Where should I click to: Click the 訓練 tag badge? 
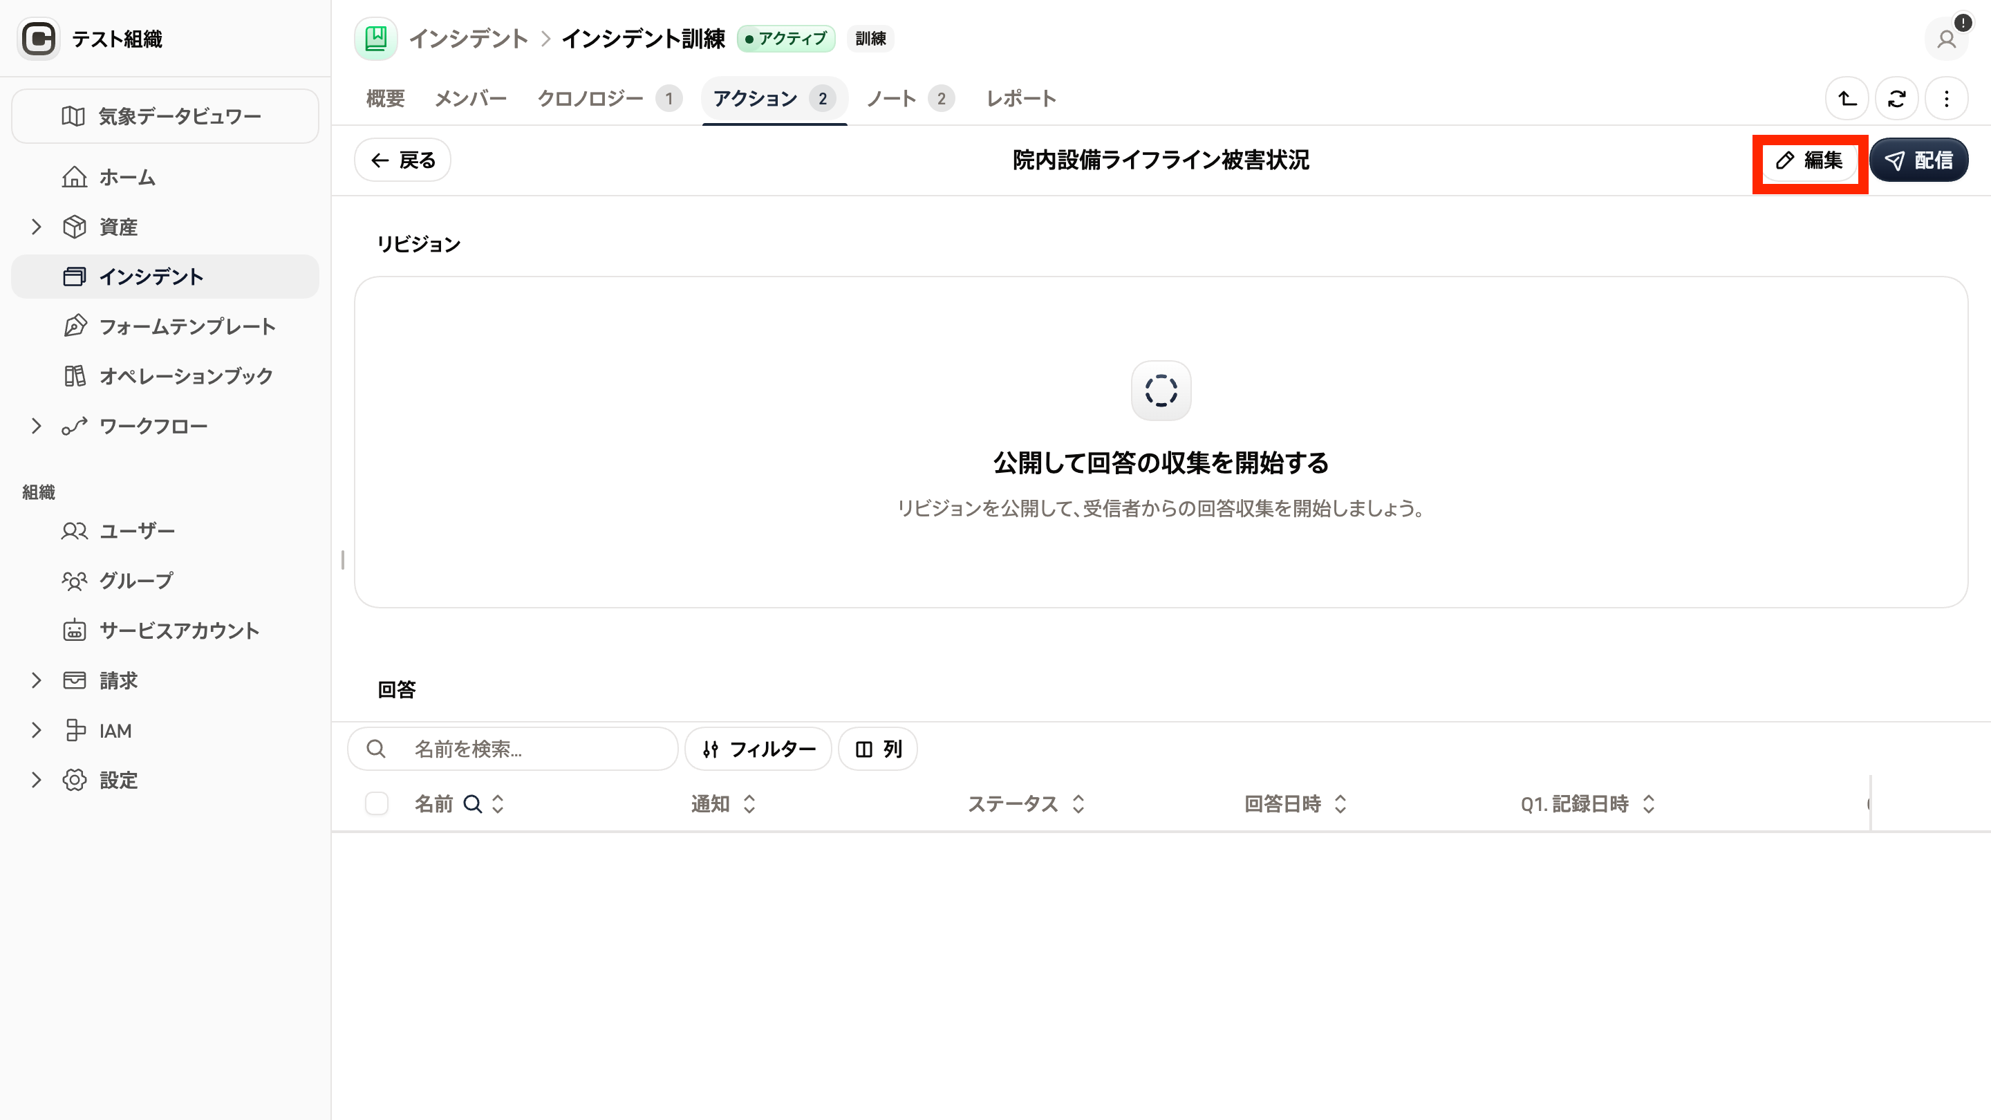click(870, 39)
